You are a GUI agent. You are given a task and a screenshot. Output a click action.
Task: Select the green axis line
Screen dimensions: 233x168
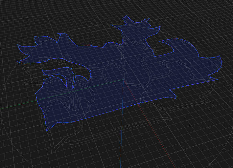coord(62,94)
